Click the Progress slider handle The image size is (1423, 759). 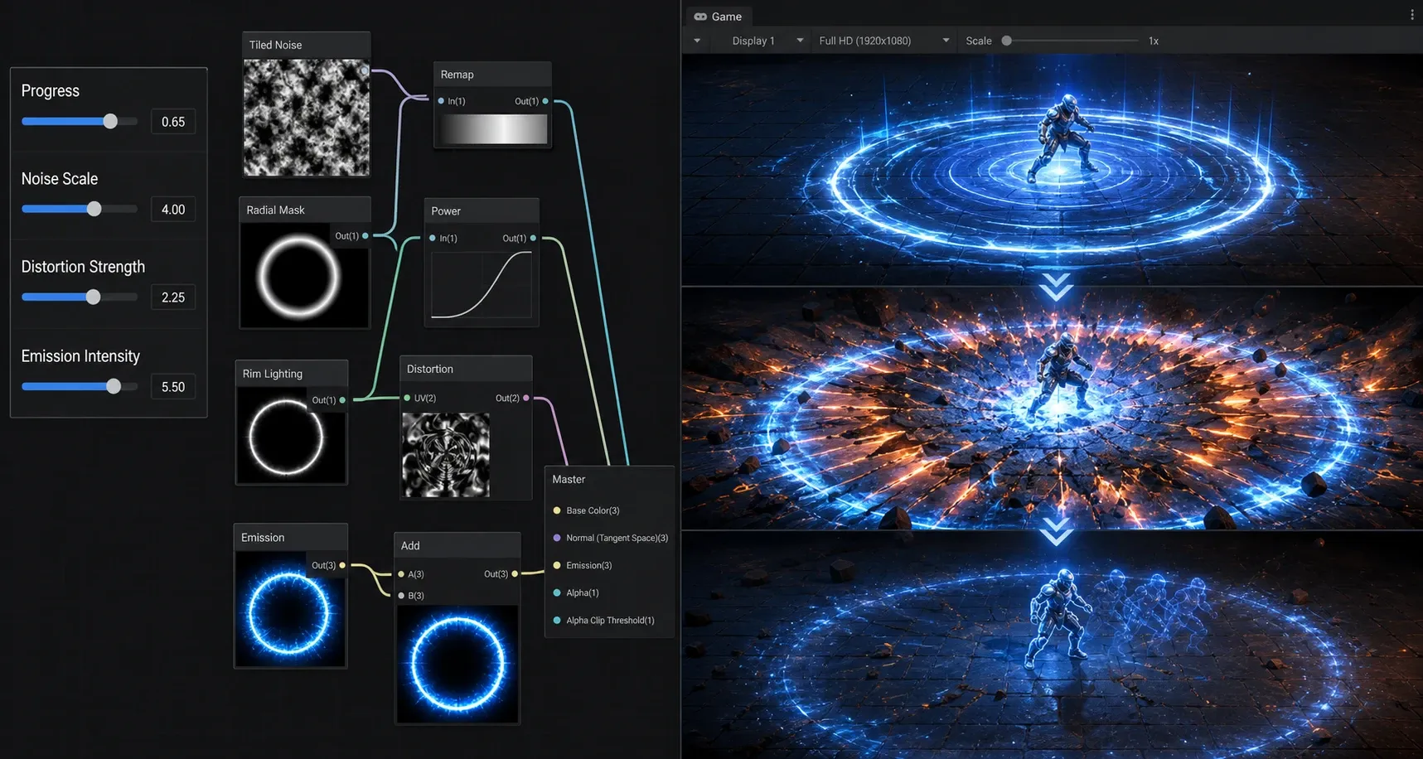(110, 122)
